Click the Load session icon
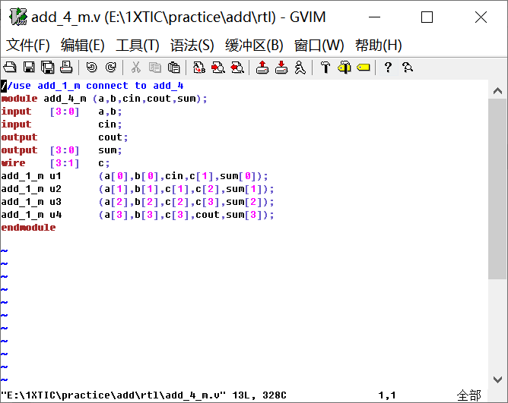This screenshot has height=403, width=508. [262, 68]
